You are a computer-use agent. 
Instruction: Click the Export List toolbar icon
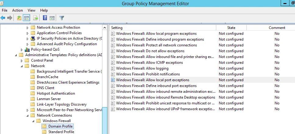pyautogui.click(x=35, y=18)
